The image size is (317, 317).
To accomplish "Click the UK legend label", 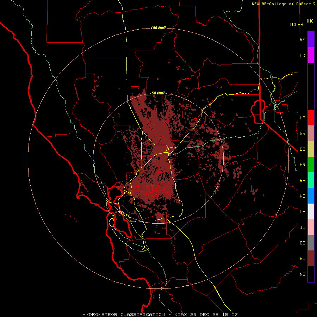I will [302, 55].
